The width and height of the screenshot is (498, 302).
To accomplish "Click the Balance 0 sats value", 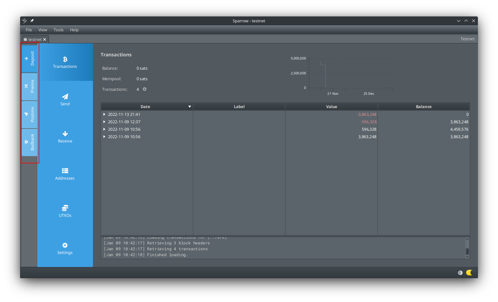I will pyautogui.click(x=142, y=68).
